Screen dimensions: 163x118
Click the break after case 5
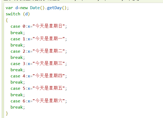(18, 95)
